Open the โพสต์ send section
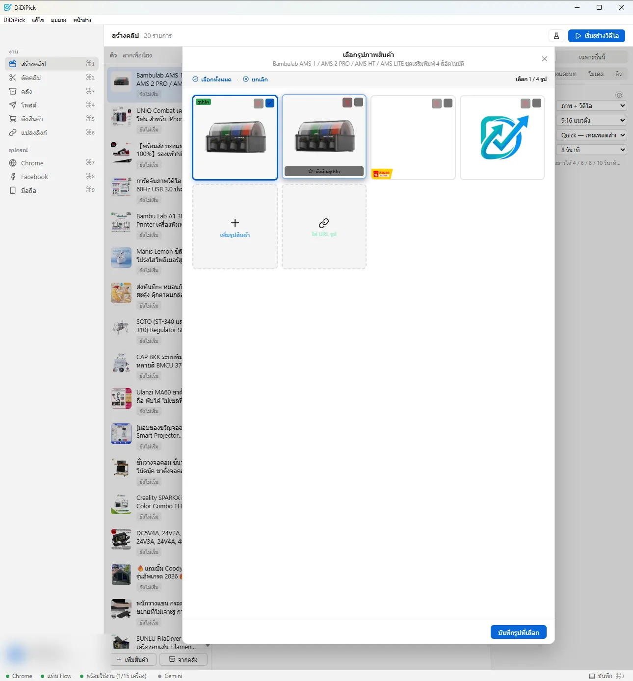Screen dimensions: 633x681 tap(52, 105)
